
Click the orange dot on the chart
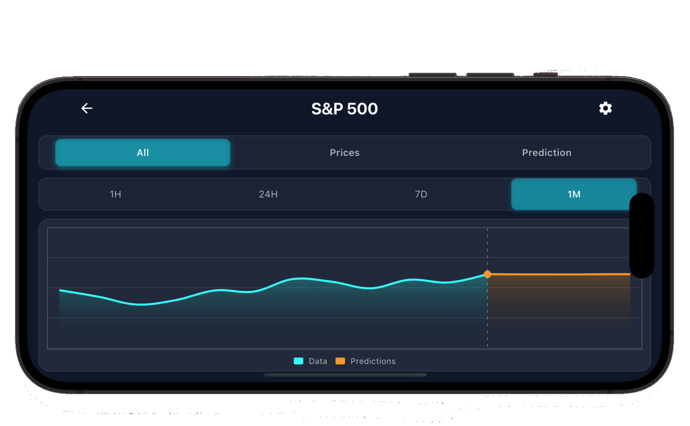[488, 274]
